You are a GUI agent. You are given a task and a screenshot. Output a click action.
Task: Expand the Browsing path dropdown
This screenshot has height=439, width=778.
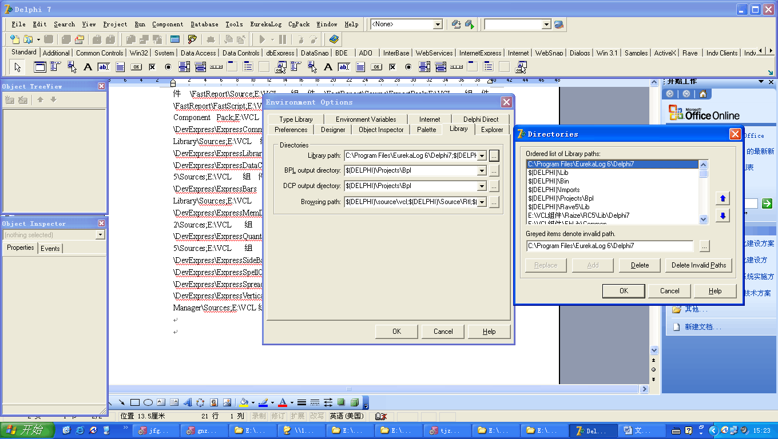click(x=481, y=202)
